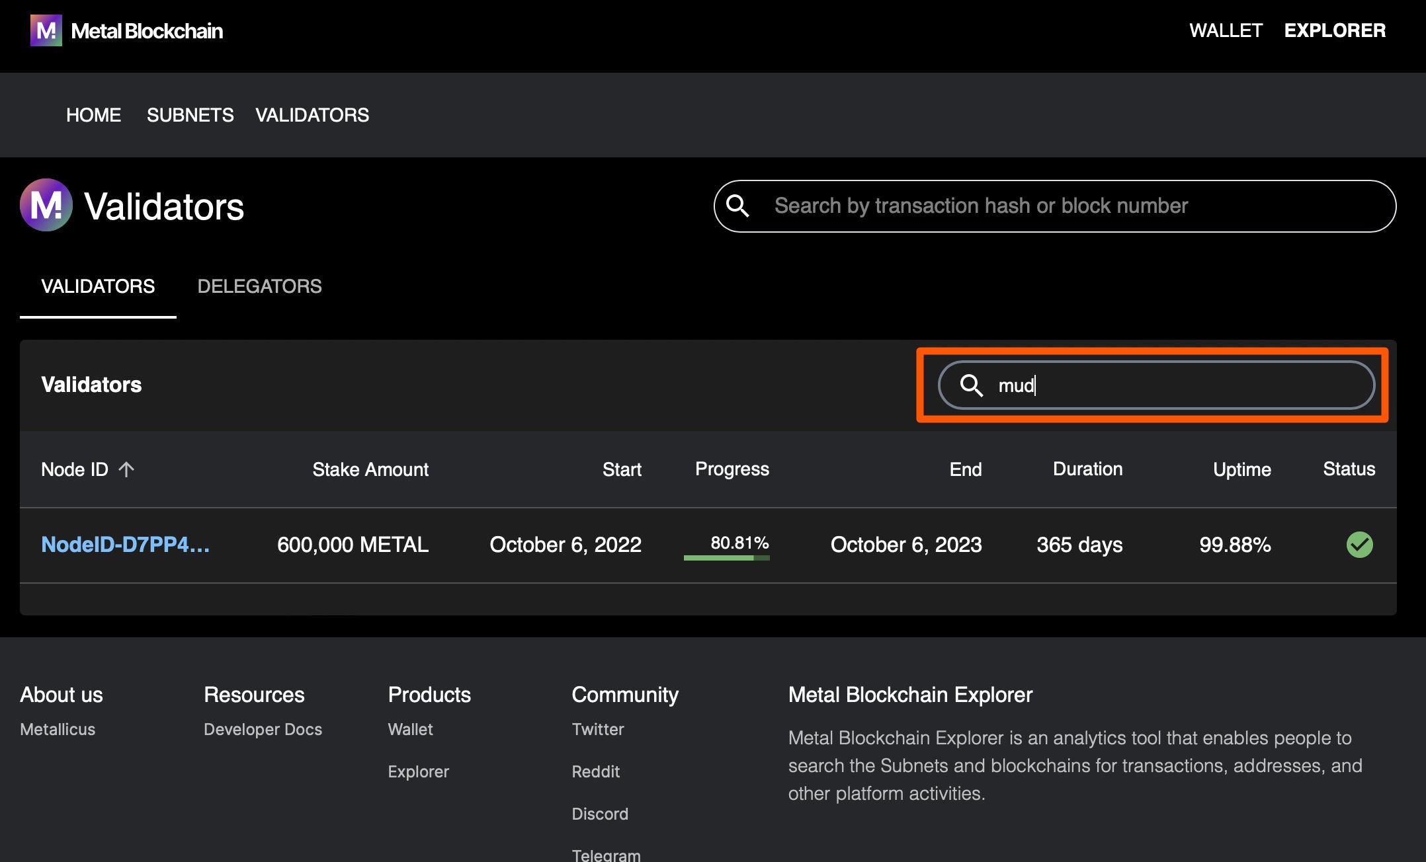Screen dimensions: 1426x862
Task: Sort by Uptime column header
Action: coord(1241,469)
